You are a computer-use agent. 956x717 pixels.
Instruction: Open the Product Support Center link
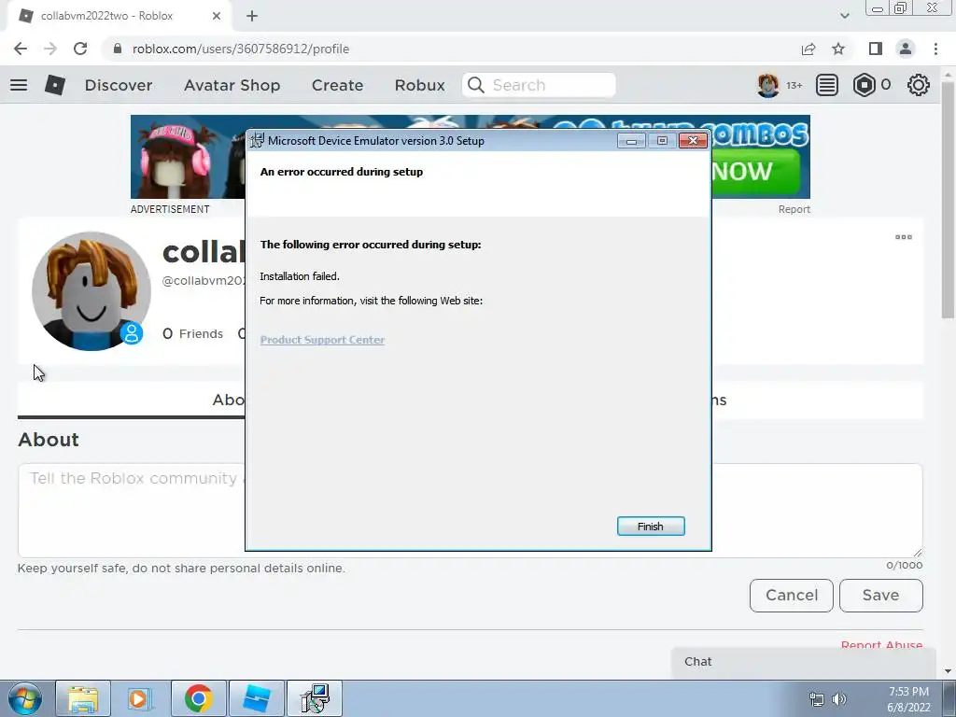point(322,340)
